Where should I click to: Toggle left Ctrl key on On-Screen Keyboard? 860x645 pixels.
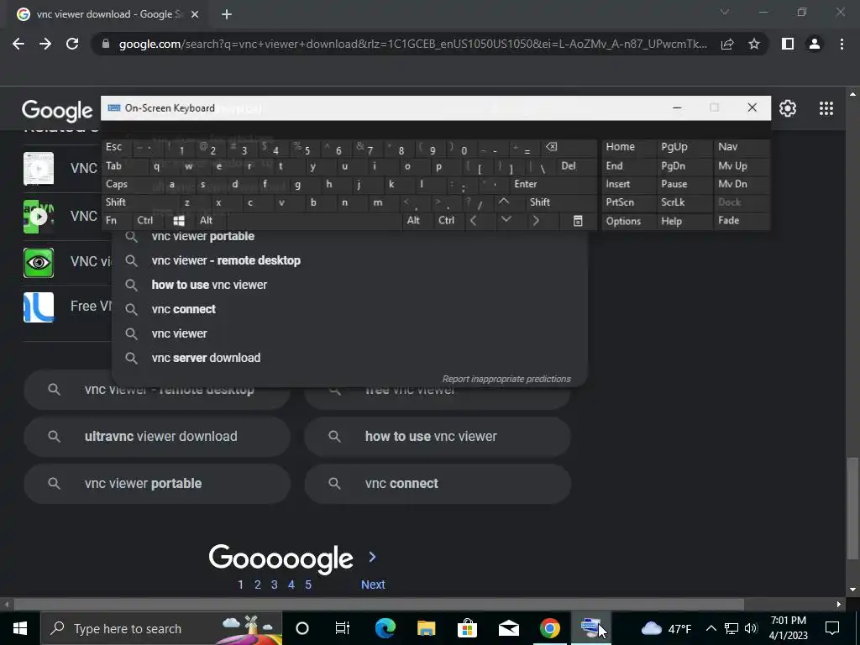pos(144,221)
